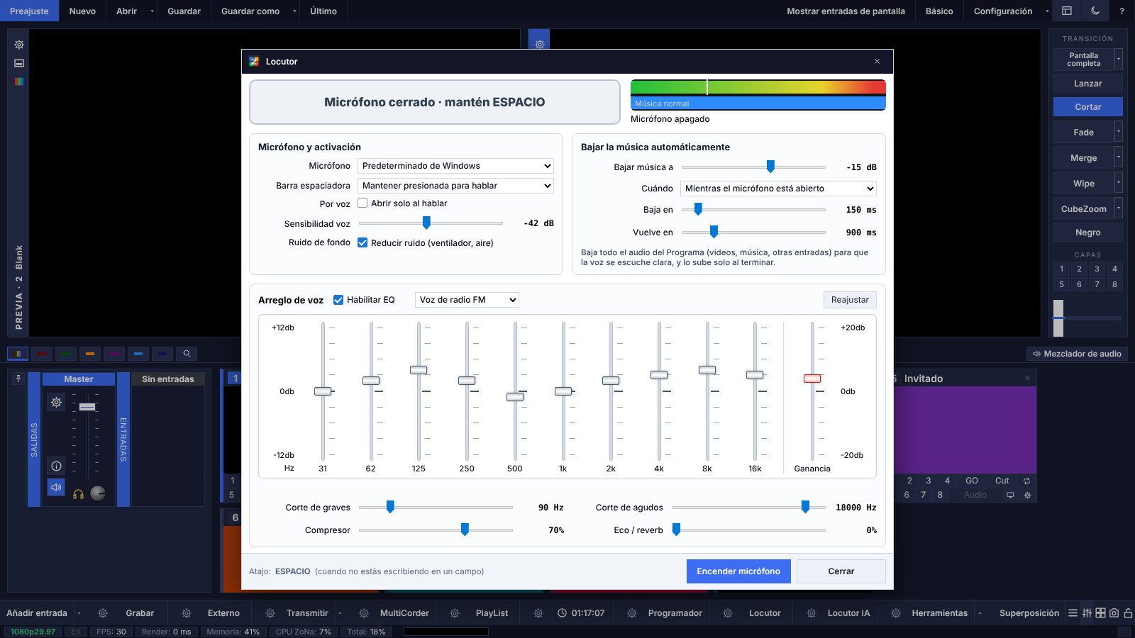Open Barra espaciadora mode dropdown
The height and width of the screenshot is (638, 1135).
tap(455, 186)
